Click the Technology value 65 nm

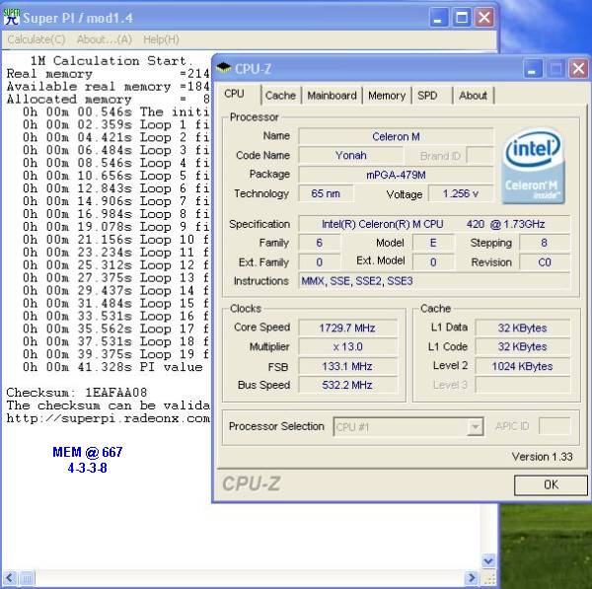(x=326, y=193)
